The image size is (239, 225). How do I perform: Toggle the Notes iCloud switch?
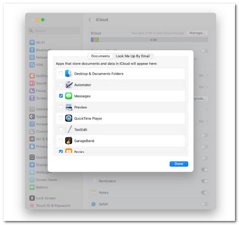(x=204, y=193)
